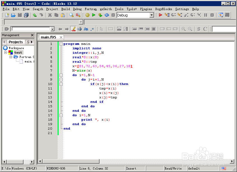Image resolution: width=237 pixels, height=172 pixels.
Task: Collapse the Fortran Sources folder node
Action: coord(11,57)
